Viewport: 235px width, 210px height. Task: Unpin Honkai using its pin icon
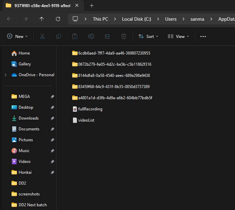pos(52,172)
